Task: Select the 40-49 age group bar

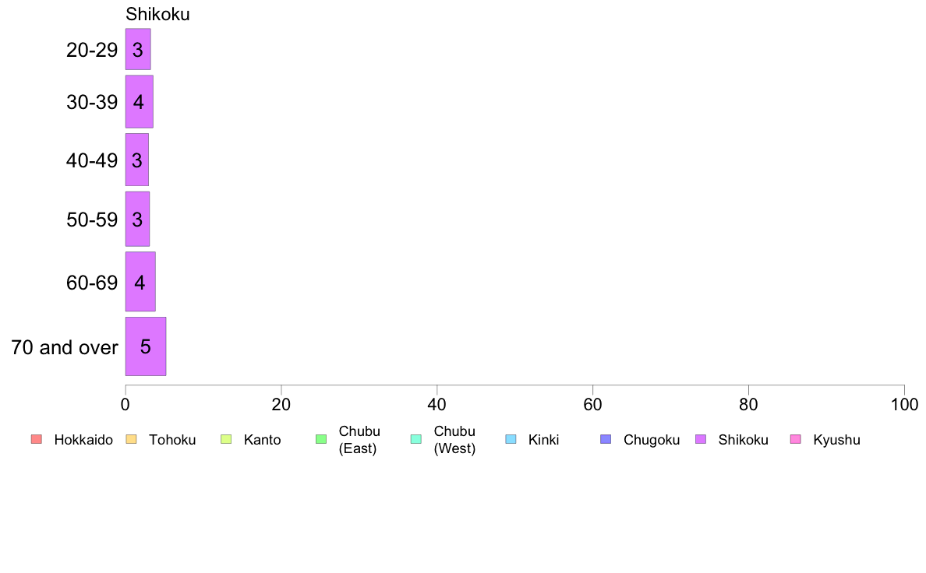Action: point(136,160)
